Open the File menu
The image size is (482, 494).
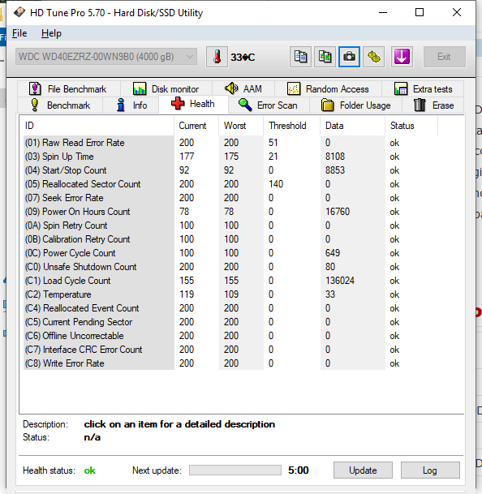coord(19,33)
